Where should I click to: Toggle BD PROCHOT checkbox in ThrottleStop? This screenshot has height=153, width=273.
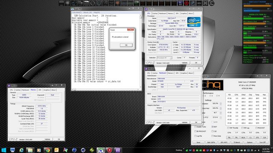tap(195, 131)
